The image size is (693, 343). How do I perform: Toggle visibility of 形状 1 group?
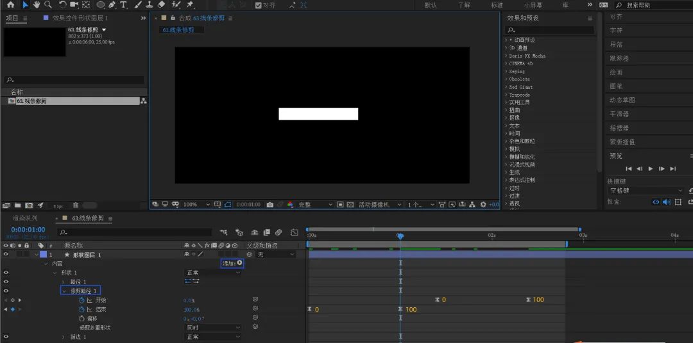click(x=6, y=273)
